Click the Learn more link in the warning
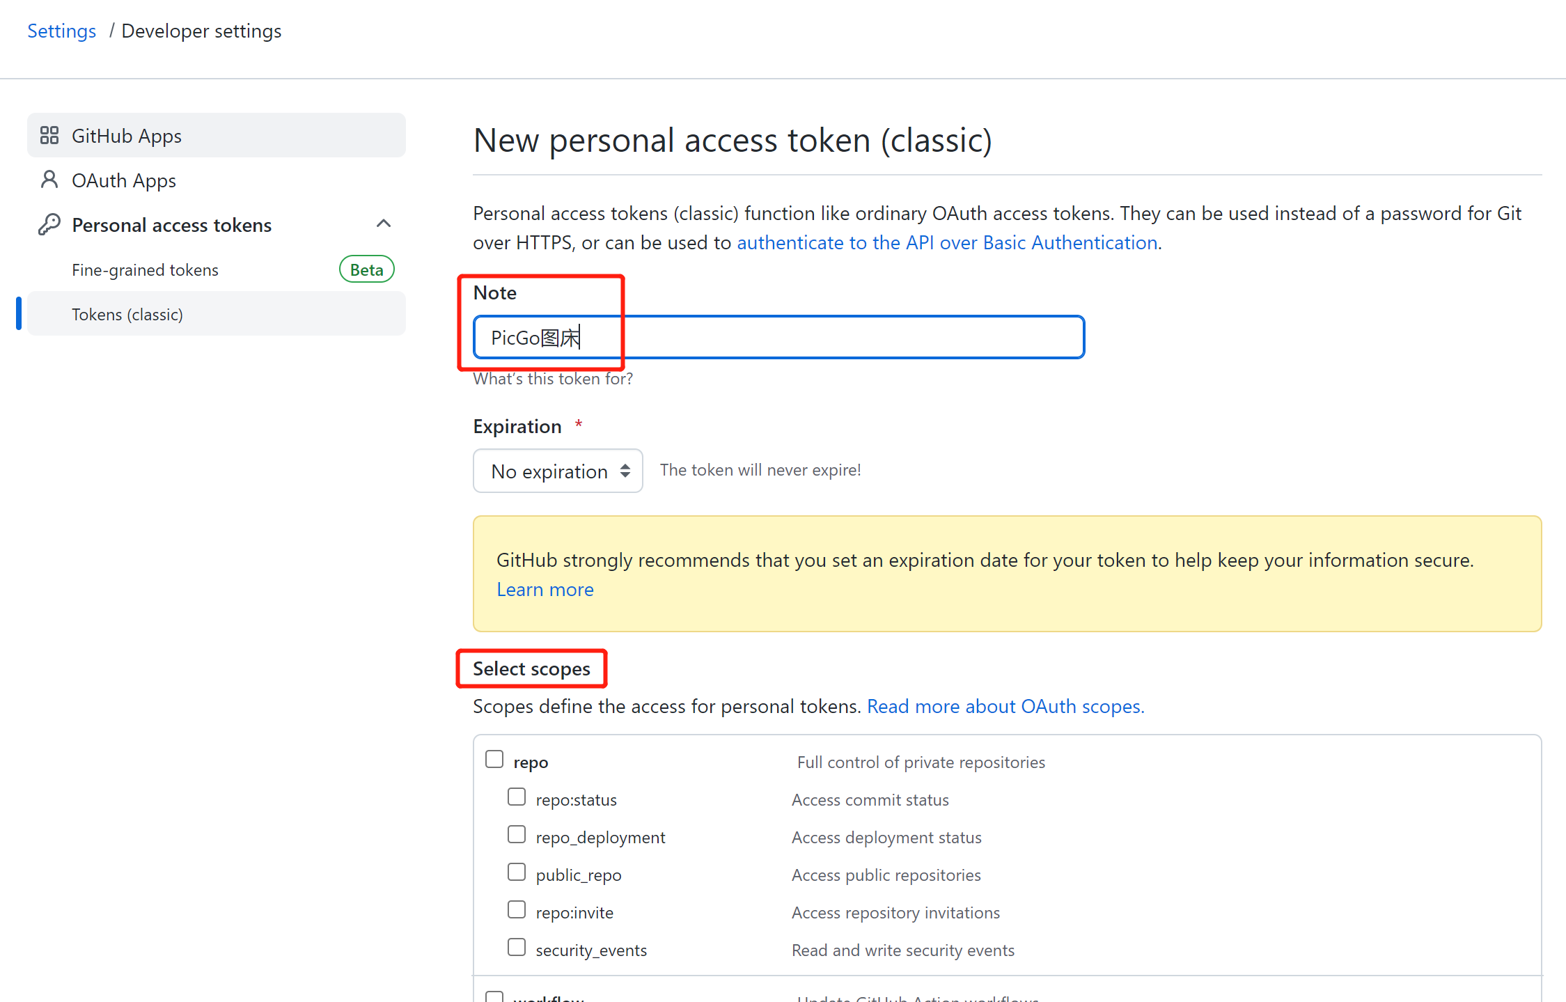The width and height of the screenshot is (1566, 1002). 545,590
